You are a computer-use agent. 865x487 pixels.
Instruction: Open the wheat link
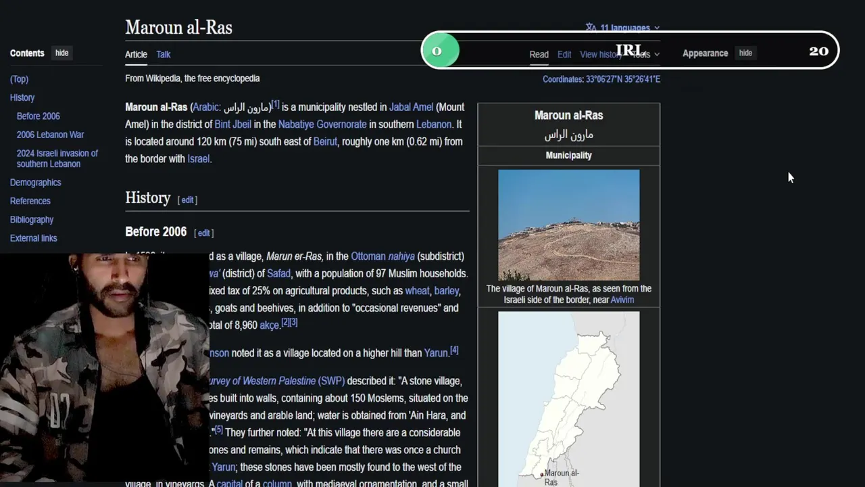tap(417, 291)
